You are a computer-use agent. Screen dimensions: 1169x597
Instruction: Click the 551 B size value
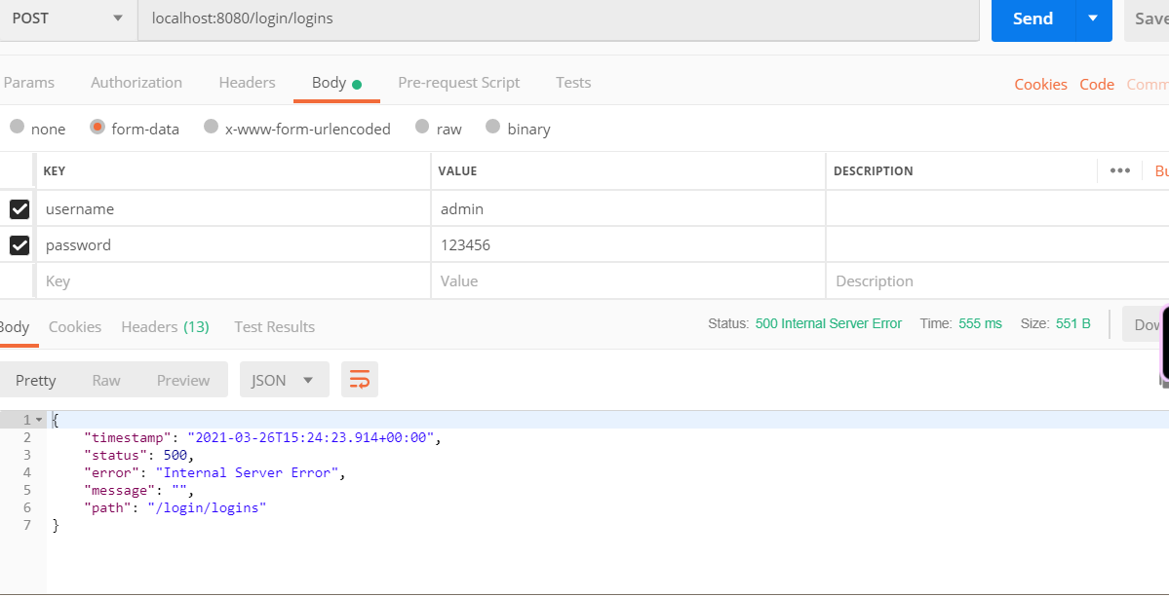(1073, 323)
